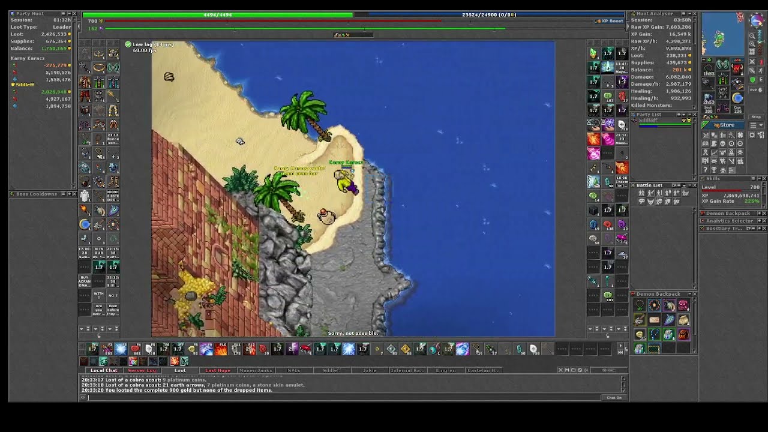Switch to the NPCs chat tab
The width and height of the screenshot is (768, 432).
point(294,370)
